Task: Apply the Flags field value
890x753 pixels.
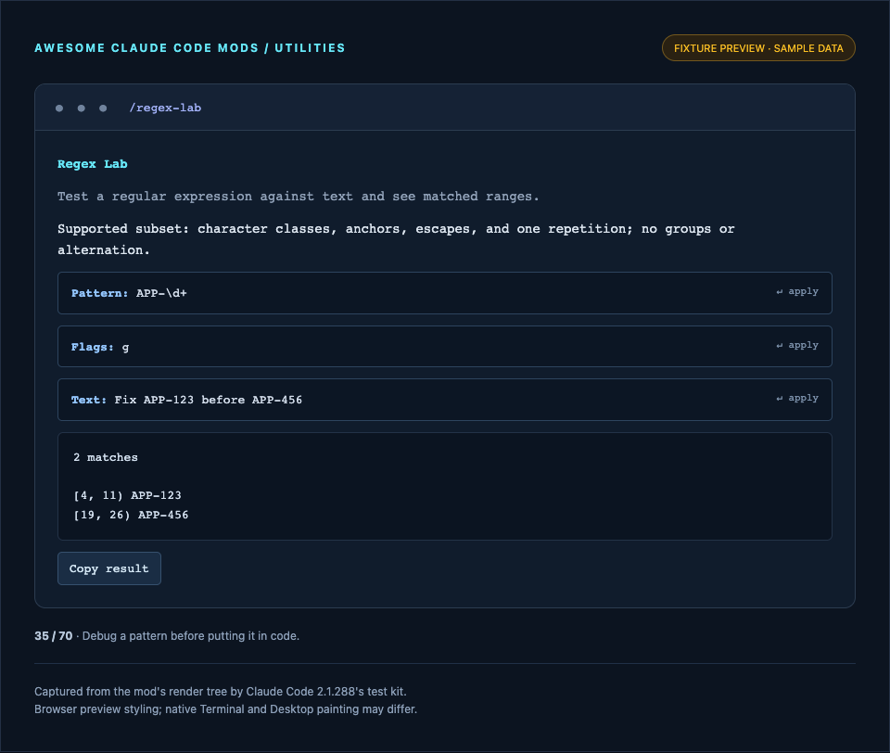Action: tap(797, 345)
